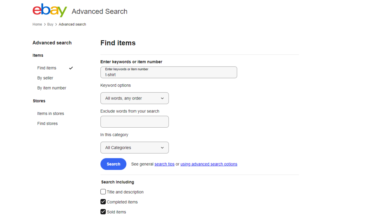
Task: Uncheck the Completed items checkbox
Action: pyautogui.click(x=103, y=201)
